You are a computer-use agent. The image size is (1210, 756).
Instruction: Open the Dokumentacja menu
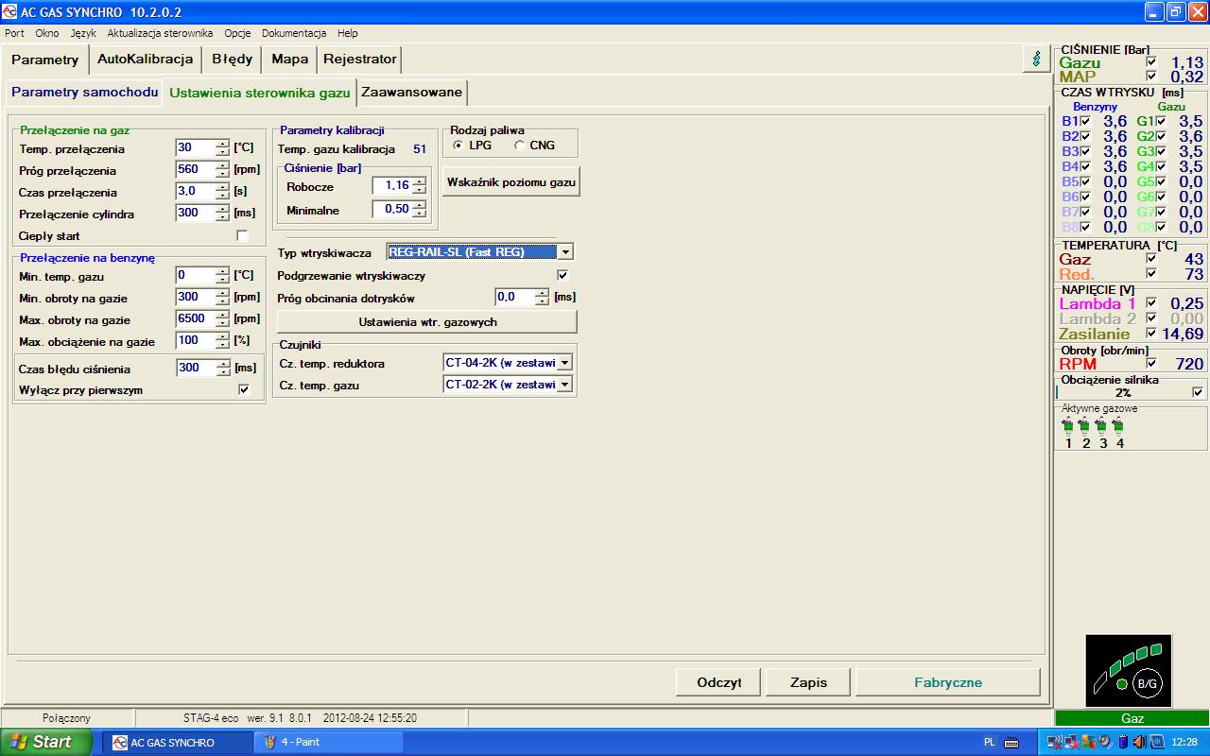click(293, 33)
